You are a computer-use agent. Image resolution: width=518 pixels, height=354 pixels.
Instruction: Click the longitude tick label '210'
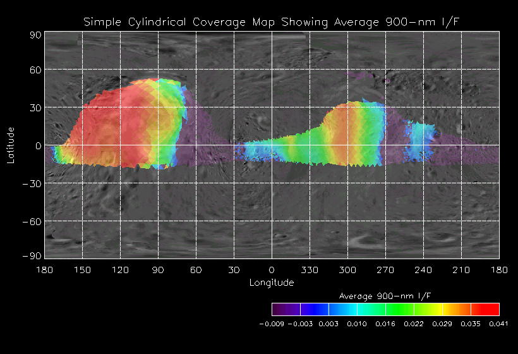pos(462,270)
